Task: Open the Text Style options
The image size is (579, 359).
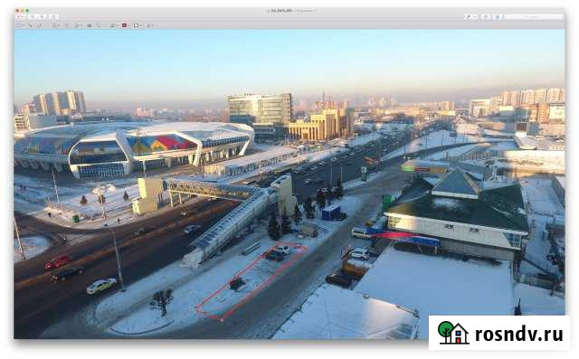Action: pos(150,25)
